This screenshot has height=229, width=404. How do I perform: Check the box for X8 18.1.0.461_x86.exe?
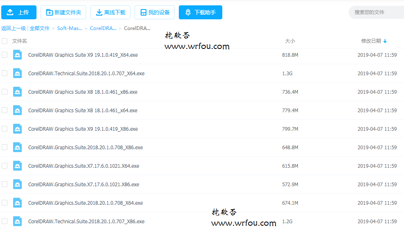point(5,92)
